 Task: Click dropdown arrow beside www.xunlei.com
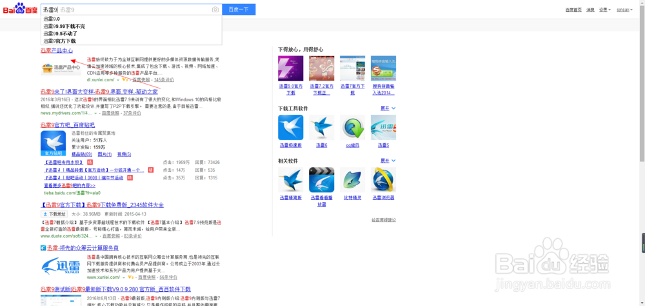point(123,278)
